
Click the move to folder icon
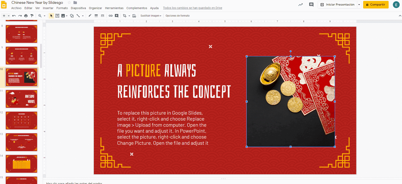coord(75,3)
